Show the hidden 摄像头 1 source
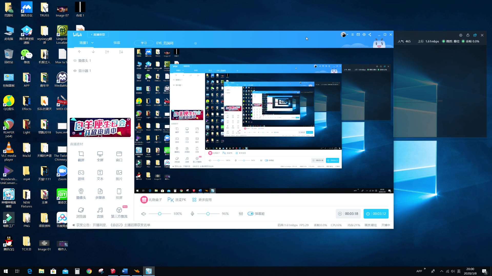The image size is (492, 276). tap(75, 61)
